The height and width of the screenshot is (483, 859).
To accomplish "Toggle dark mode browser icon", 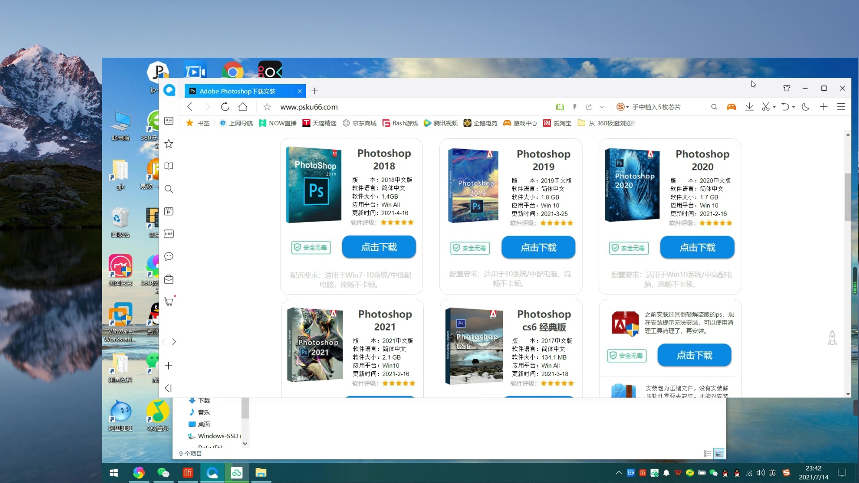I will (805, 107).
